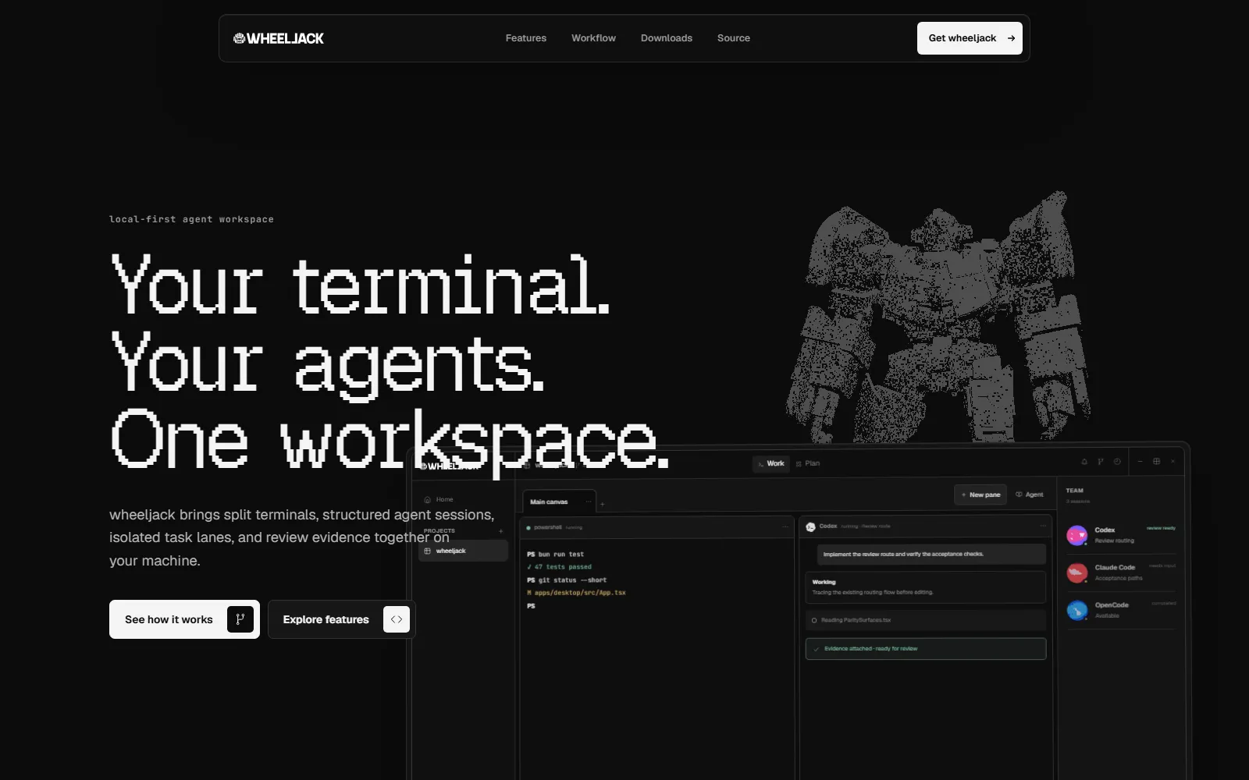Click the history clock icon in app titlebar
1249x780 pixels.
[1117, 462]
